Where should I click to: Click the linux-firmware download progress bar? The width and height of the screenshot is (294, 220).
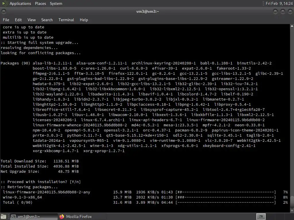tap(226, 192)
